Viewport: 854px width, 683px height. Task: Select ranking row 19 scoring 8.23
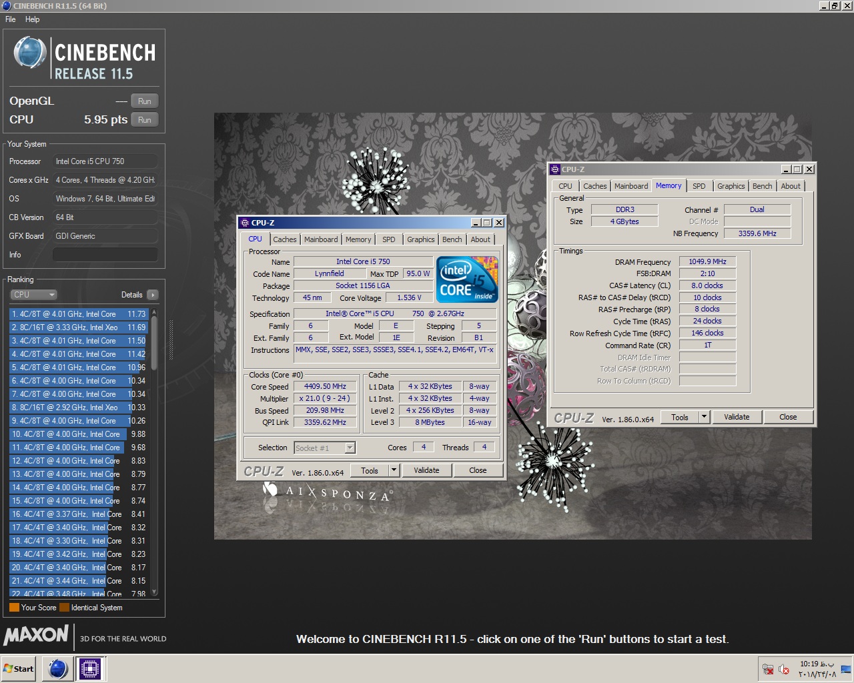click(79, 554)
